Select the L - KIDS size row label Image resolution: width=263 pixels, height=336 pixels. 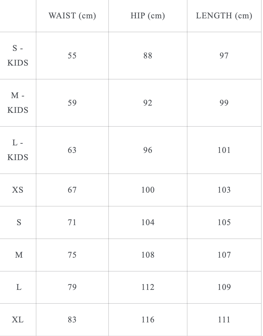(x=18, y=150)
